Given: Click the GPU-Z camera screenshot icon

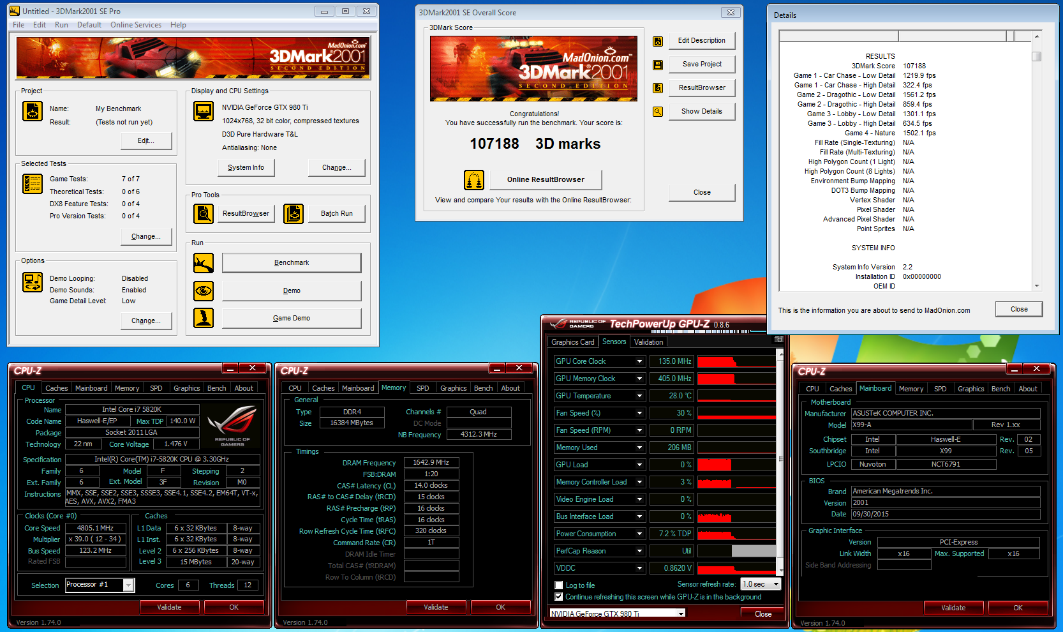Looking at the screenshot, I should click(779, 339).
